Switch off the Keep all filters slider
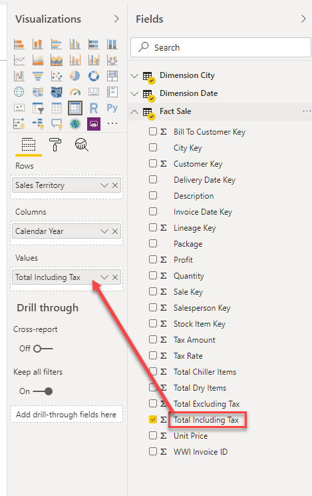The width and height of the screenshot is (312, 496). (43, 391)
